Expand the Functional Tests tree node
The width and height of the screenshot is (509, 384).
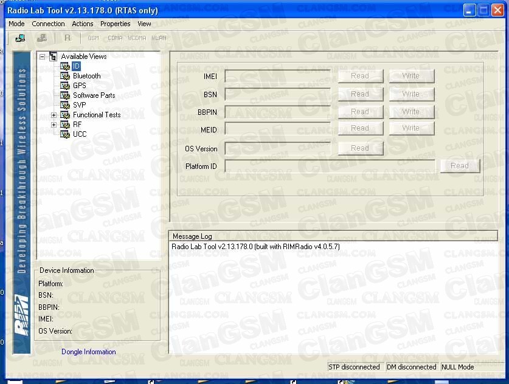54,115
